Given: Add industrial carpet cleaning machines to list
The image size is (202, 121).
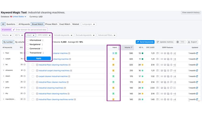Looking at the screenshot, I should 37,71.
